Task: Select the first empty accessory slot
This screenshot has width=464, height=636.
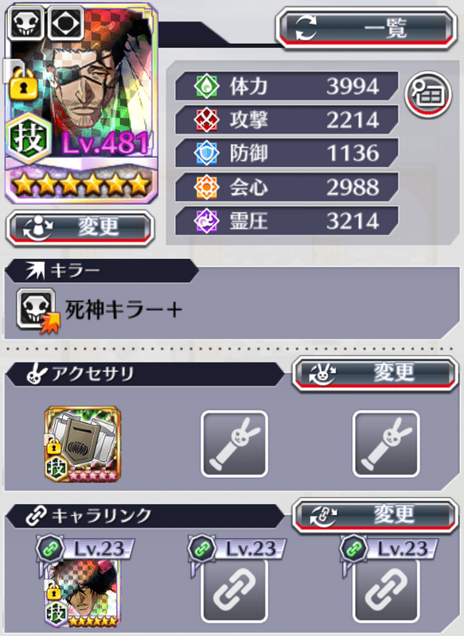Action: tap(234, 444)
